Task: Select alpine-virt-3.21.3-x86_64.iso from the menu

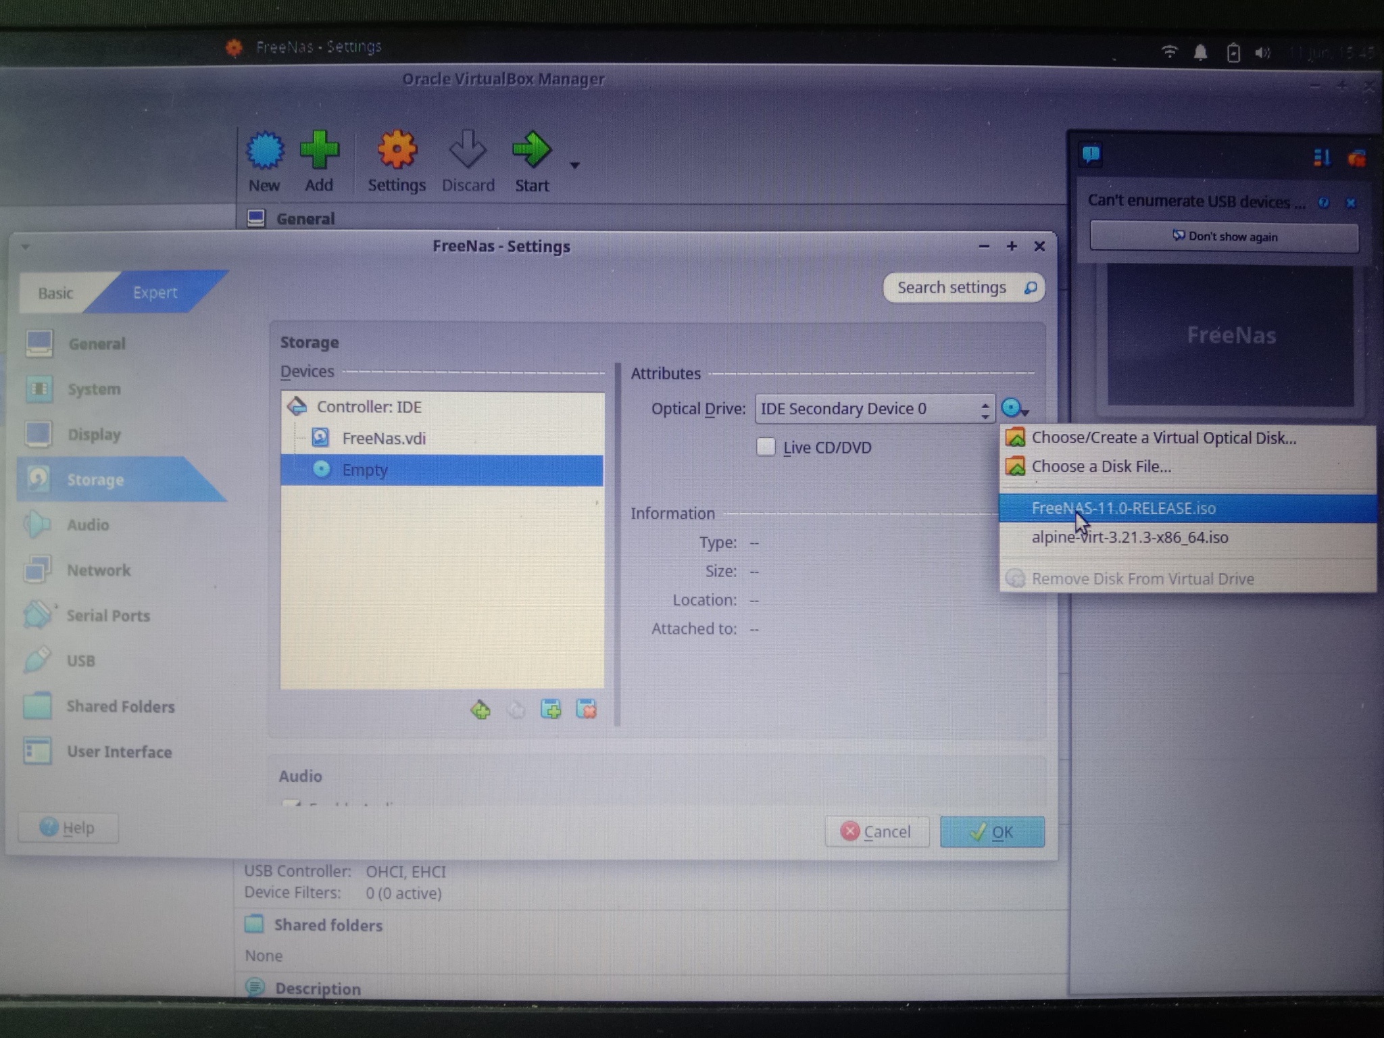Action: [1187, 537]
